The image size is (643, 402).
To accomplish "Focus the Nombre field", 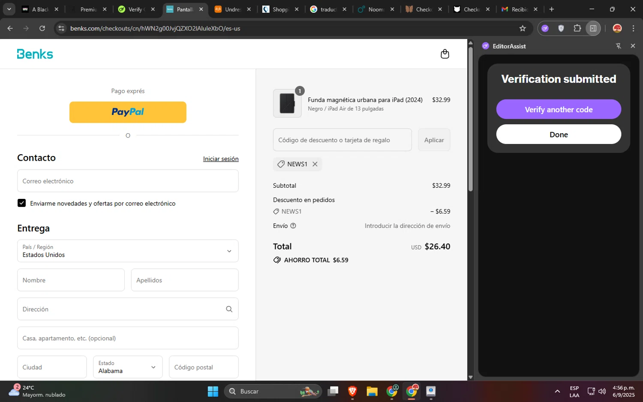I will (x=71, y=280).
